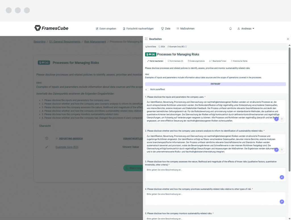Switch to the Kommentare (0) tab
Image resolution: width=291 pixels, height=220 pixels.
point(175,61)
